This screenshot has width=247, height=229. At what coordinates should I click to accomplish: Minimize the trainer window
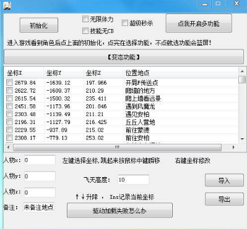(x=205, y=4)
